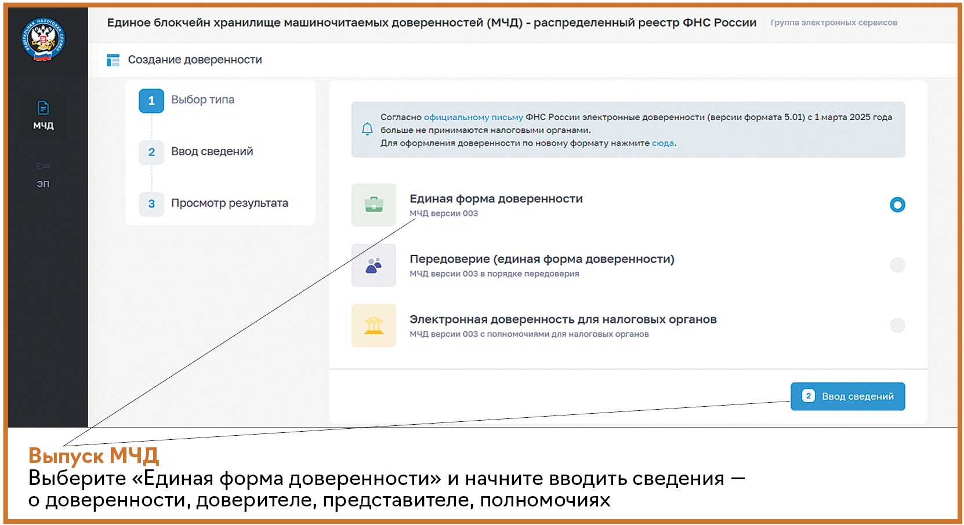Viewport: 964px width, 525px height.
Task: Open the МЧД sidebar section
Action: (x=43, y=115)
